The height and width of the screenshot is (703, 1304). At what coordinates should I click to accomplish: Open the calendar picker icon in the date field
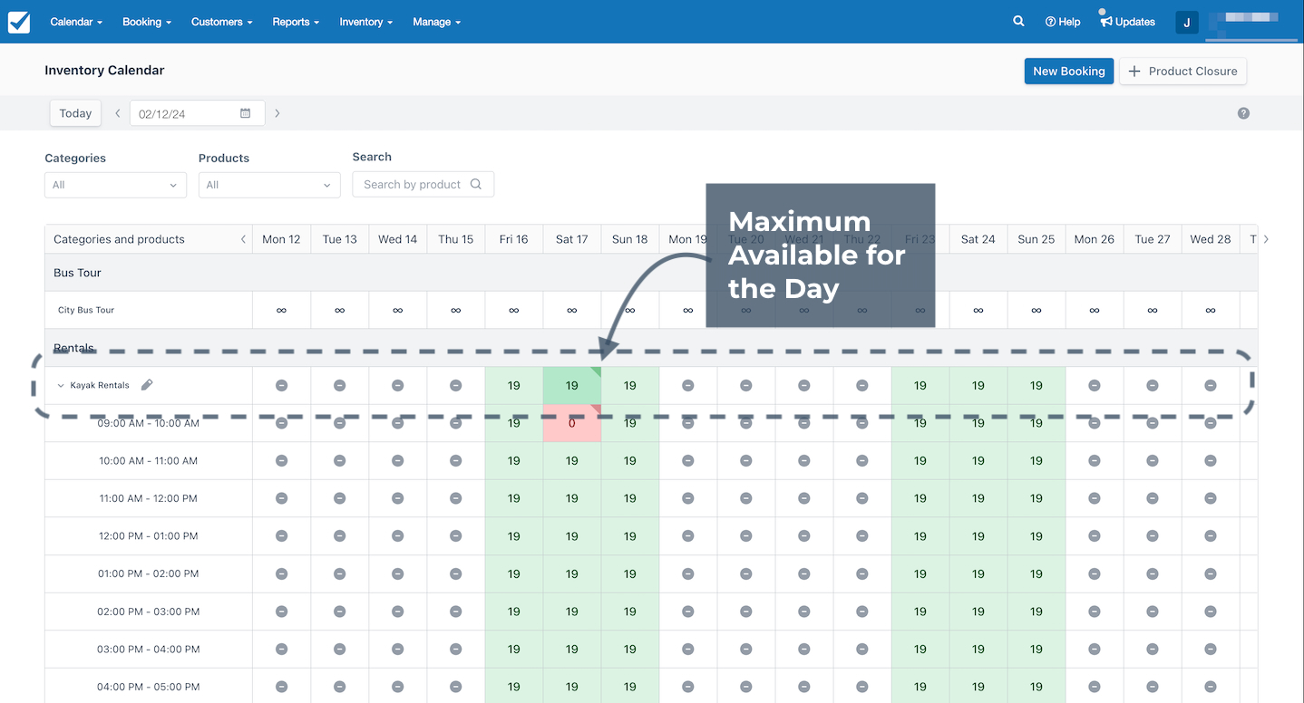pyautogui.click(x=246, y=113)
